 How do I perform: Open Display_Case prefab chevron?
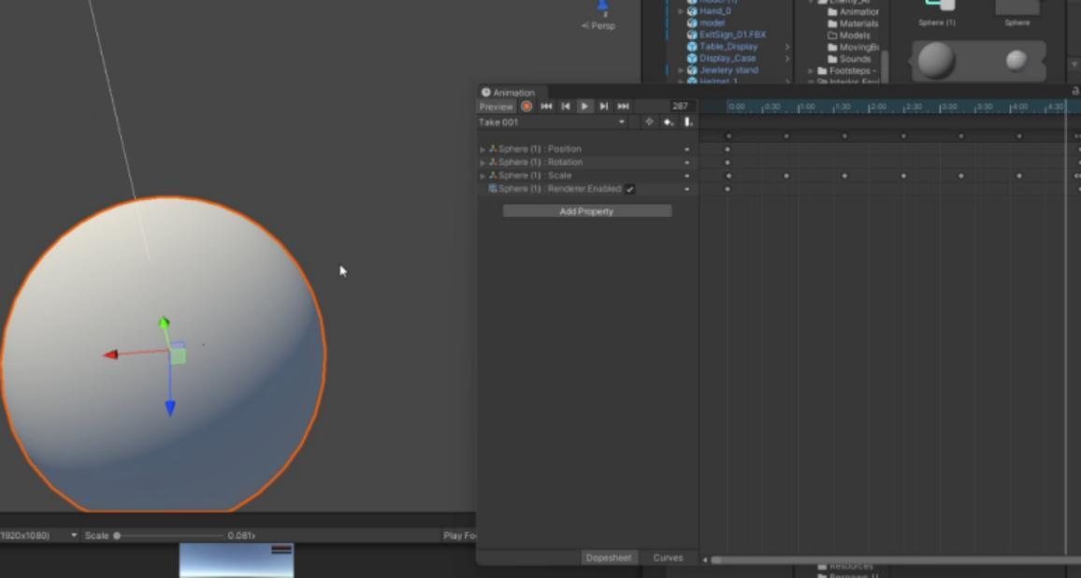point(786,58)
